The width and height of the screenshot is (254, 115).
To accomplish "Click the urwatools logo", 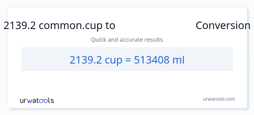I will point(37,101).
